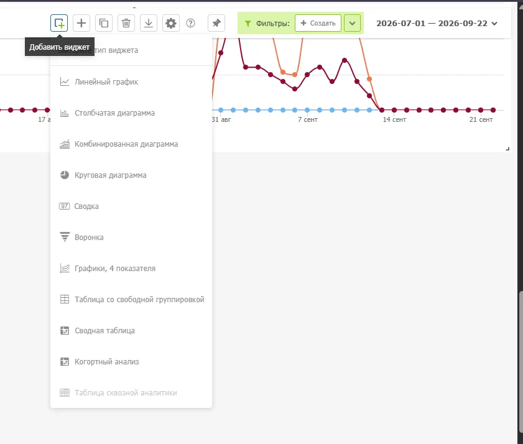Open help via the question mark icon
523x444 pixels.
point(190,23)
